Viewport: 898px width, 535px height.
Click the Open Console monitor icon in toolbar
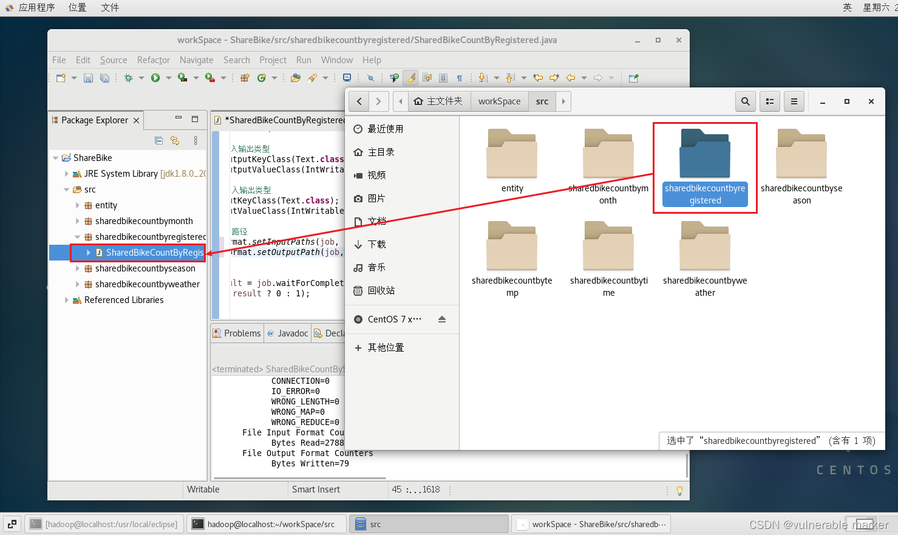tap(347, 78)
